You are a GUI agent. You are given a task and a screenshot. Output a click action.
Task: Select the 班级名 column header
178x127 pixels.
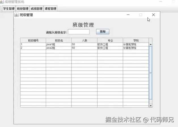tap(59, 40)
